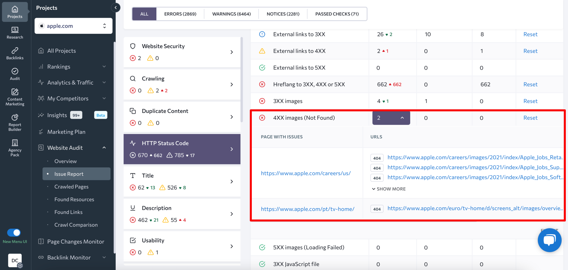The image size is (568, 270).
Task: Click the DC user avatar
Action: point(15,260)
